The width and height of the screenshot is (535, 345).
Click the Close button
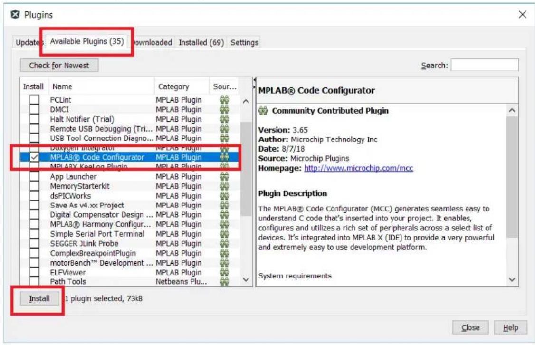[x=470, y=327]
